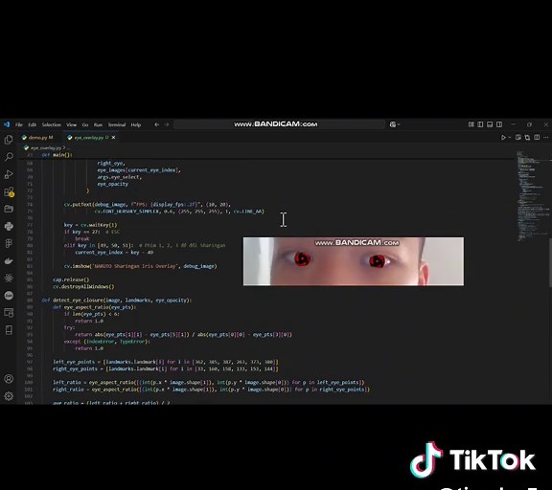Open the Copilot chat icon in title bar
552x490 pixels.
point(393,124)
